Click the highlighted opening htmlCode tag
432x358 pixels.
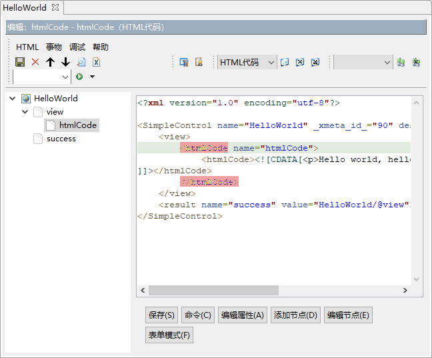tap(204, 148)
